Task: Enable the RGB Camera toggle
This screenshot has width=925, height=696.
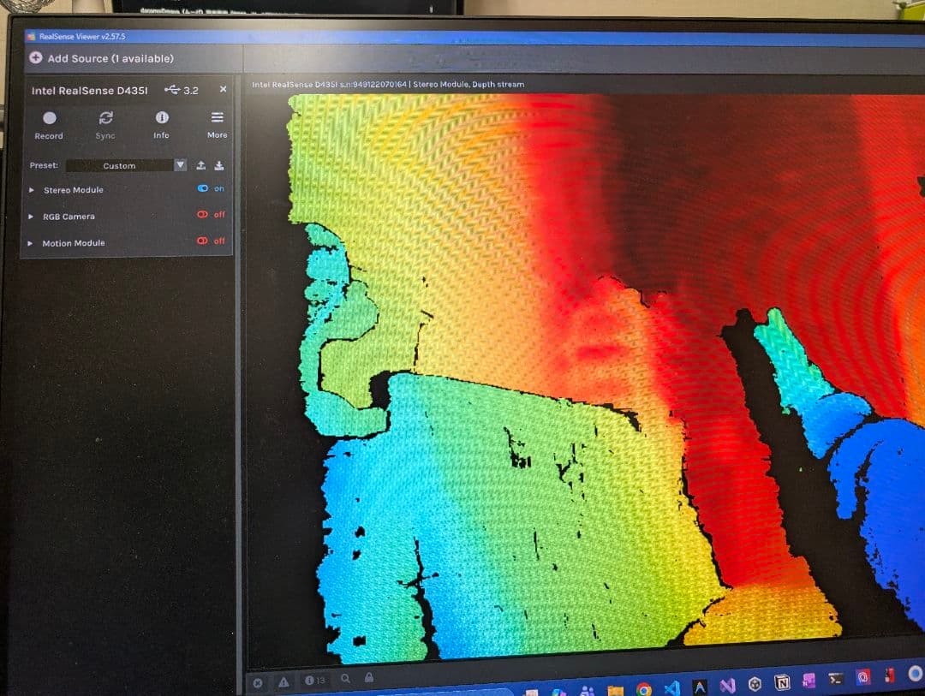Action: 203,215
